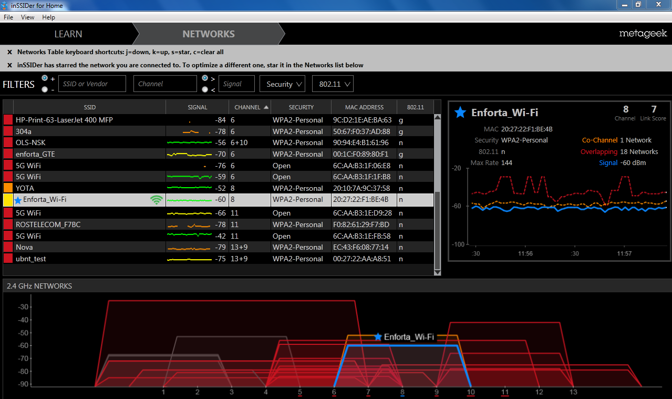672x399 pixels.
Task: Click the star beside Enforta_Wi-Fi label in the 2.4 GHz chart
Action: [378, 337]
